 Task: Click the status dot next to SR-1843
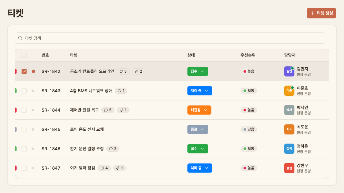33,91
